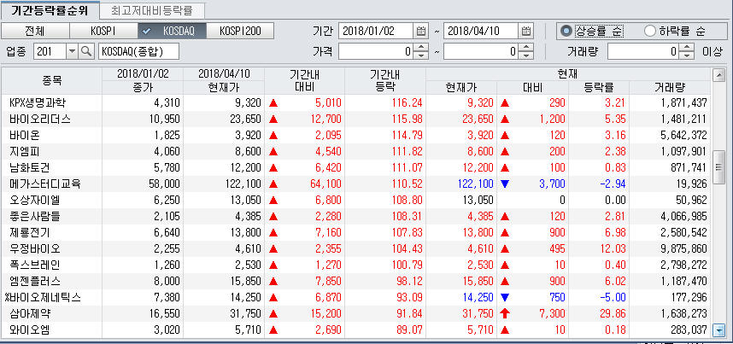Select the KOSPI market button
Screen dimensions: 733x344
click(103, 32)
